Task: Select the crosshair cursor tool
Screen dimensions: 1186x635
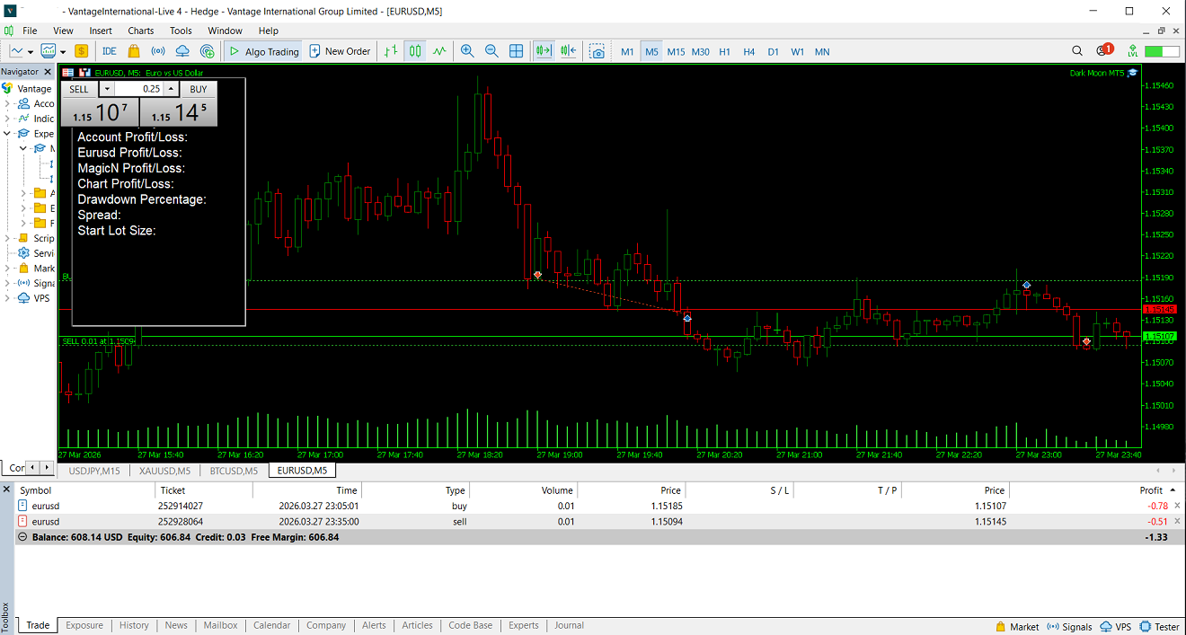Action: point(18,51)
